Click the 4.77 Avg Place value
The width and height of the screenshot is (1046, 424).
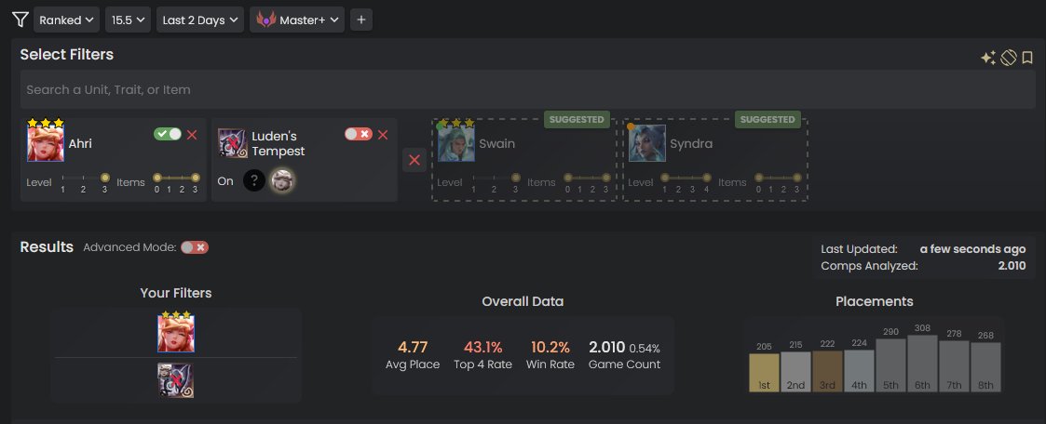click(x=413, y=348)
